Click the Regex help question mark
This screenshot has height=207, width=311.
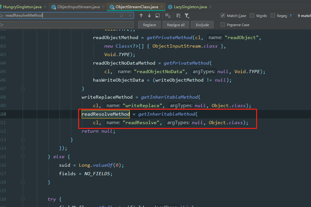pyautogui.click(x=291, y=15)
